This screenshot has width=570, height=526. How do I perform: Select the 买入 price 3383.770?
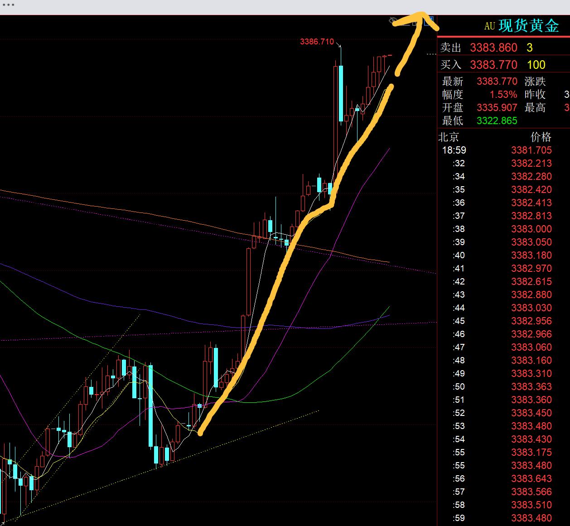pos(493,65)
